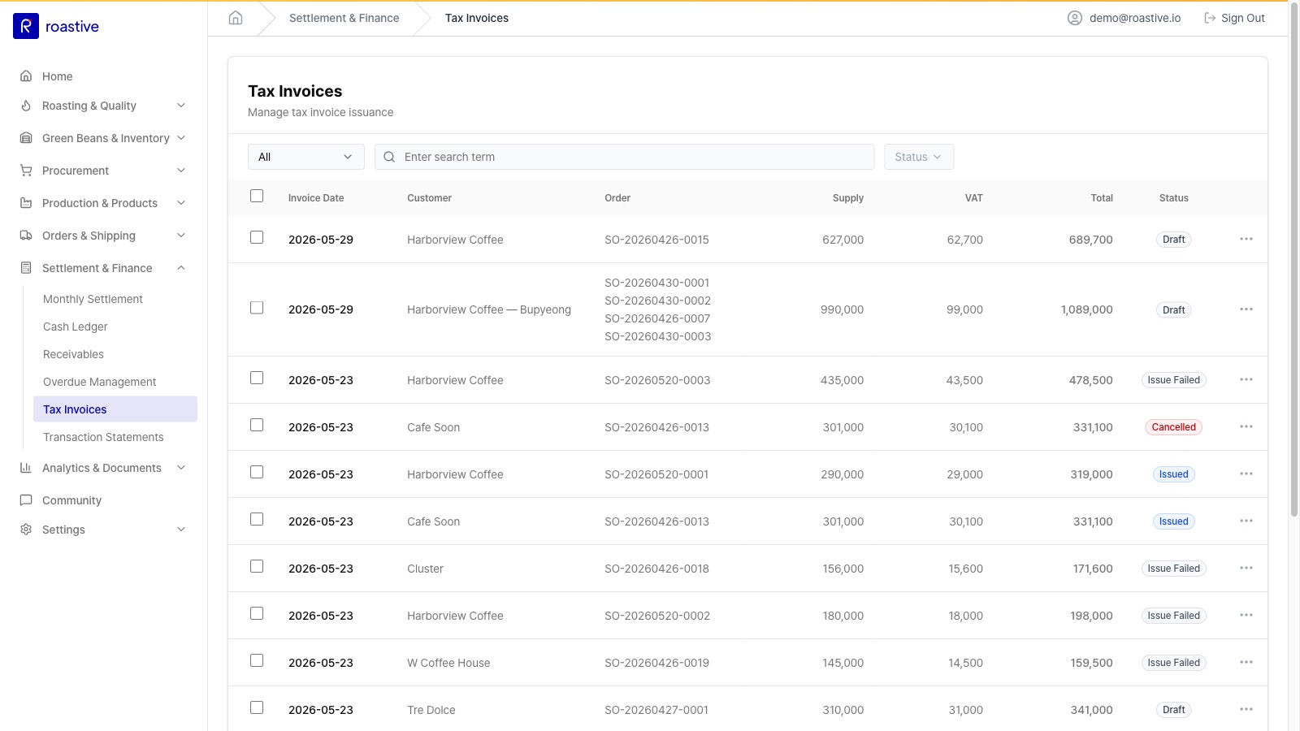
Task: Expand Analytics & Documents chevron
Action: coord(181,468)
